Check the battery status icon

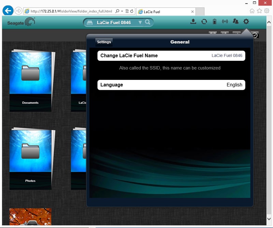point(215,22)
